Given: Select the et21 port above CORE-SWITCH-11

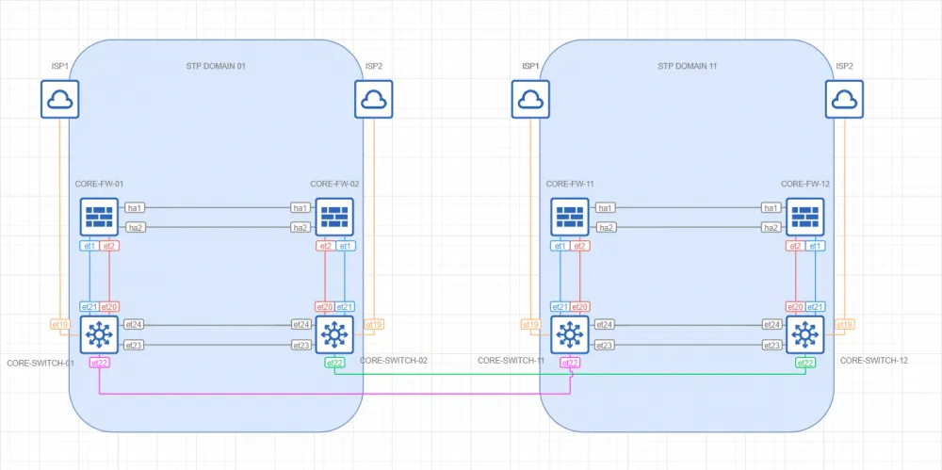Looking at the screenshot, I should tap(560, 306).
